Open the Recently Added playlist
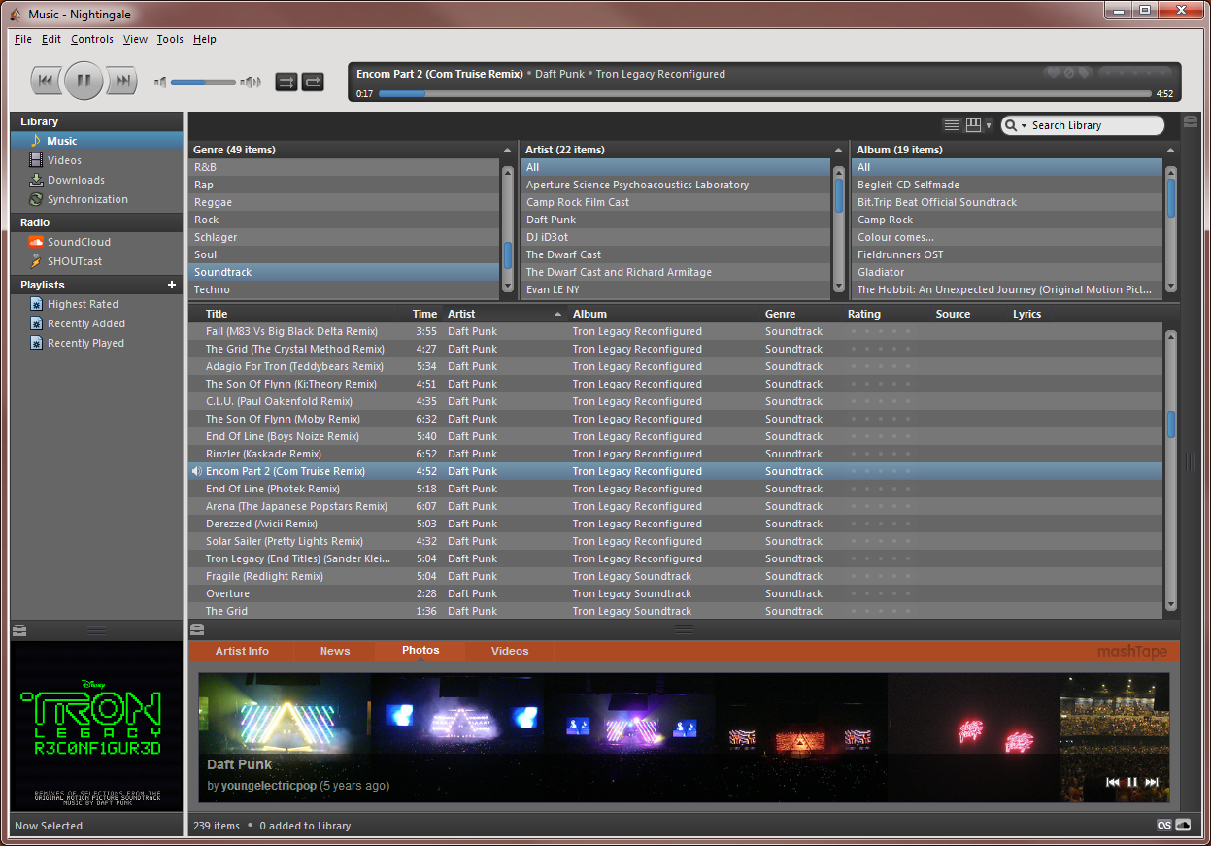 [97, 323]
